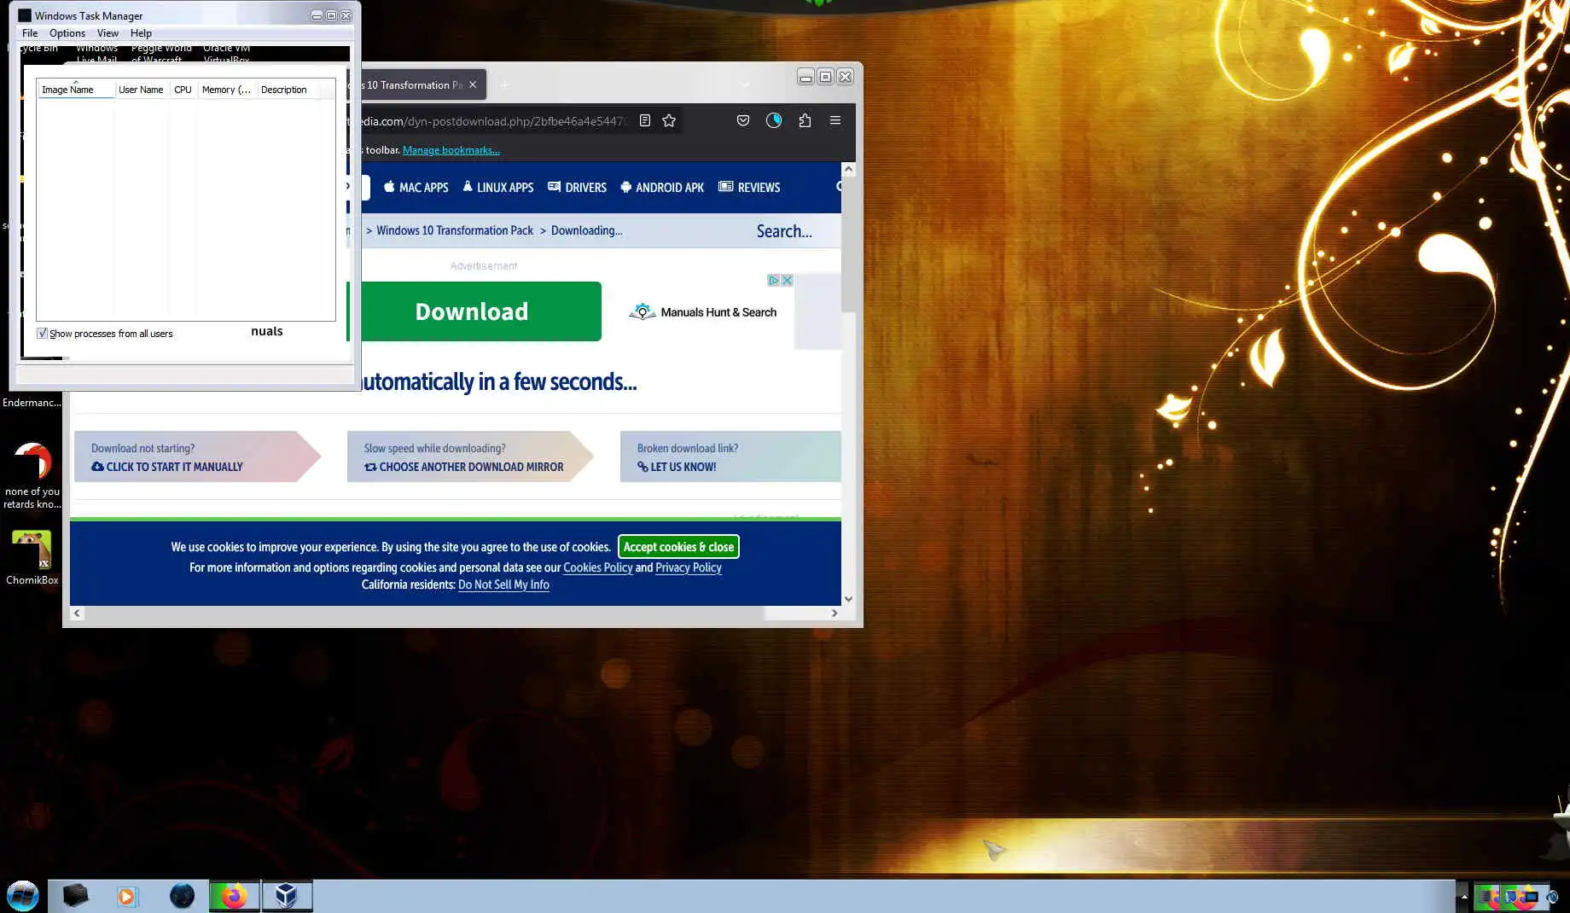Image resolution: width=1570 pixels, height=913 pixels.
Task: Open the Options menu in Task Manager
Action: click(x=67, y=33)
